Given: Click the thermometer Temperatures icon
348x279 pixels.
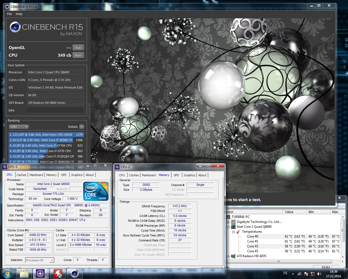Looking at the screenshot, I should [238, 232].
